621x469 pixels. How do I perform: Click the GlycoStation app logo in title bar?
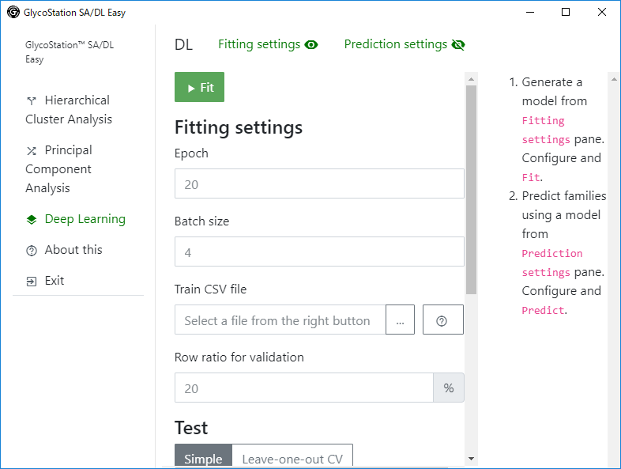(x=13, y=13)
